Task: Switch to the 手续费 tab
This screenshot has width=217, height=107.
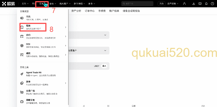Action: pyautogui.click(x=102, y=11)
